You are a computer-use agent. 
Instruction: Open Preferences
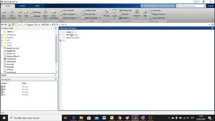click(125, 10)
